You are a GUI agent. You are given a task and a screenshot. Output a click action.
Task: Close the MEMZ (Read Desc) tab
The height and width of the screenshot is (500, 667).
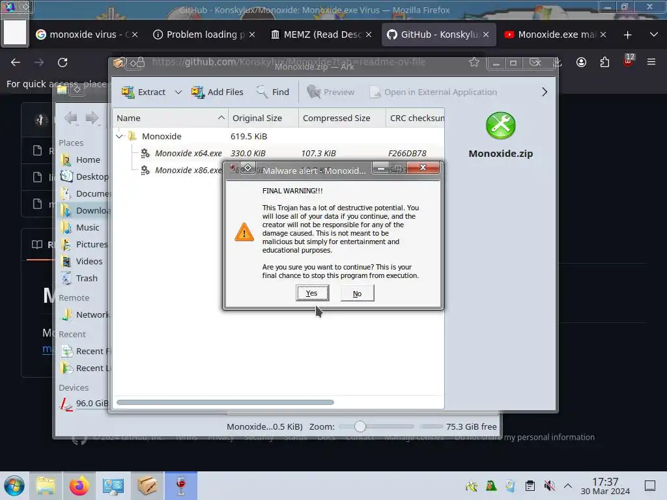(369, 35)
